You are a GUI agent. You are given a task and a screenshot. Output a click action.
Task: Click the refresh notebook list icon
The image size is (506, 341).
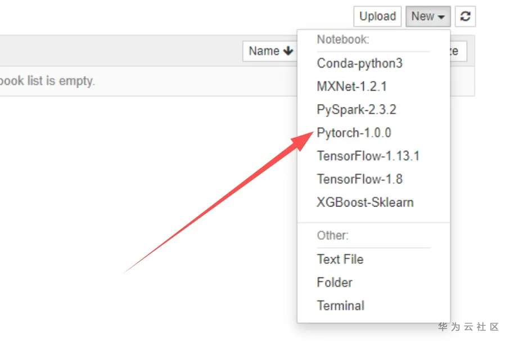pyautogui.click(x=465, y=16)
